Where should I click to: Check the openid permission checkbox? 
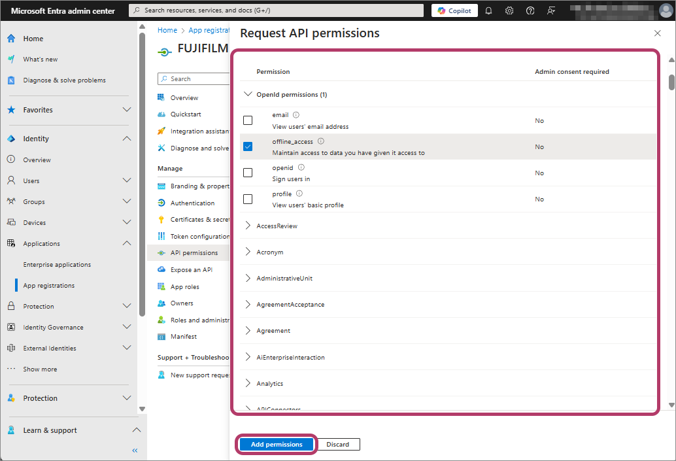pos(248,173)
